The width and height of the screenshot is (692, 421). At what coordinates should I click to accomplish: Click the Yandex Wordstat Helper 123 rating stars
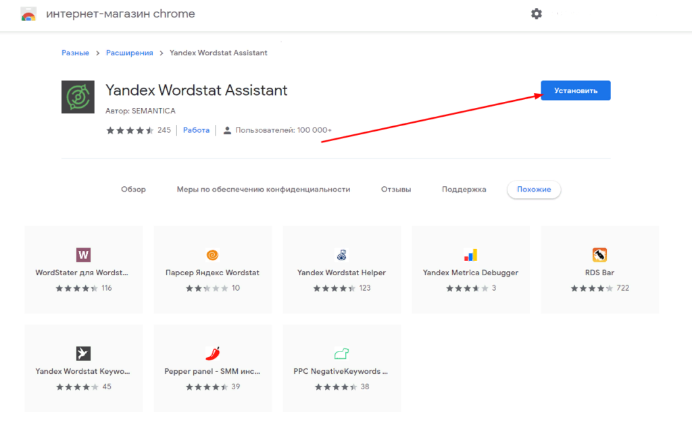click(x=334, y=289)
